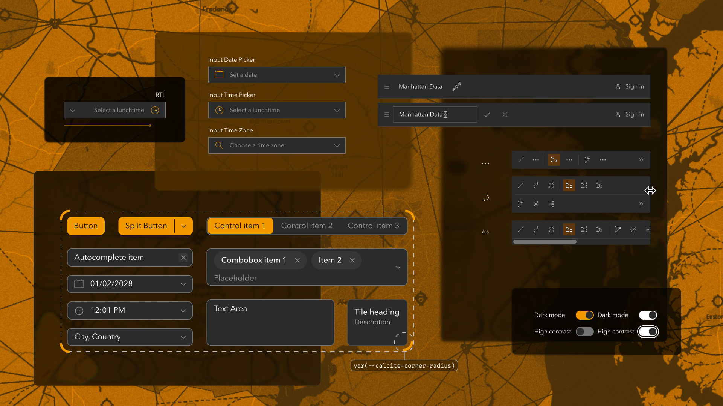Image resolution: width=723 pixels, height=406 pixels.
Task: Expand the combobox chevron beside Item 2
Action: click(x=398, y=267)
